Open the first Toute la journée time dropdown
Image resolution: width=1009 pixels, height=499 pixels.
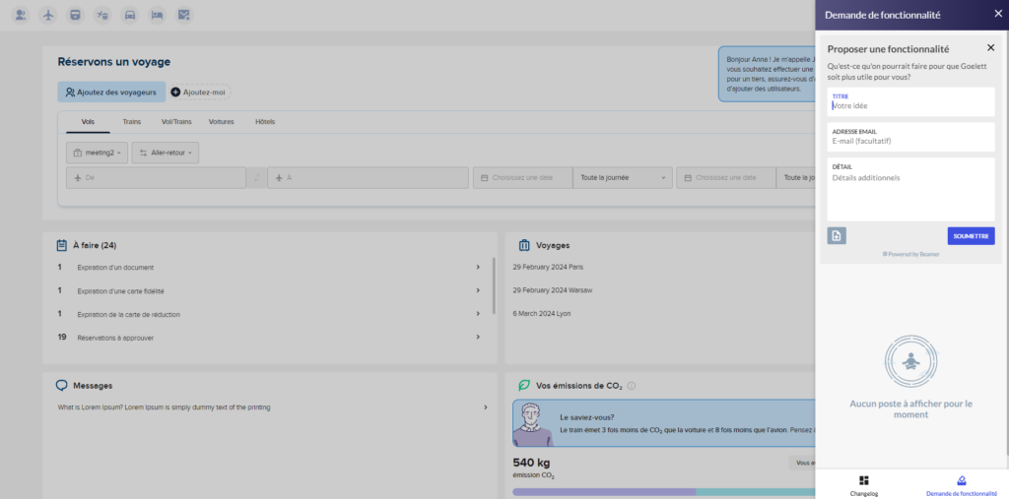(x=622, y=178)
